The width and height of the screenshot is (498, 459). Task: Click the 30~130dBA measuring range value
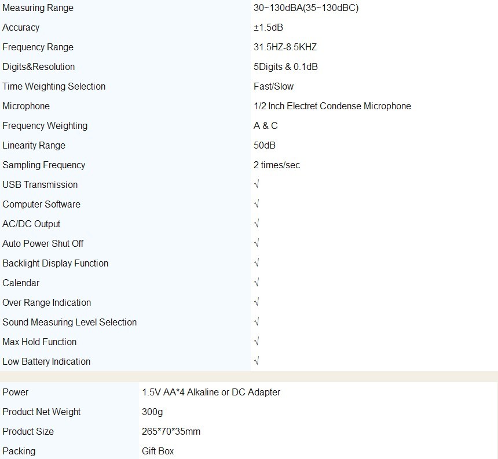[306, 8]
